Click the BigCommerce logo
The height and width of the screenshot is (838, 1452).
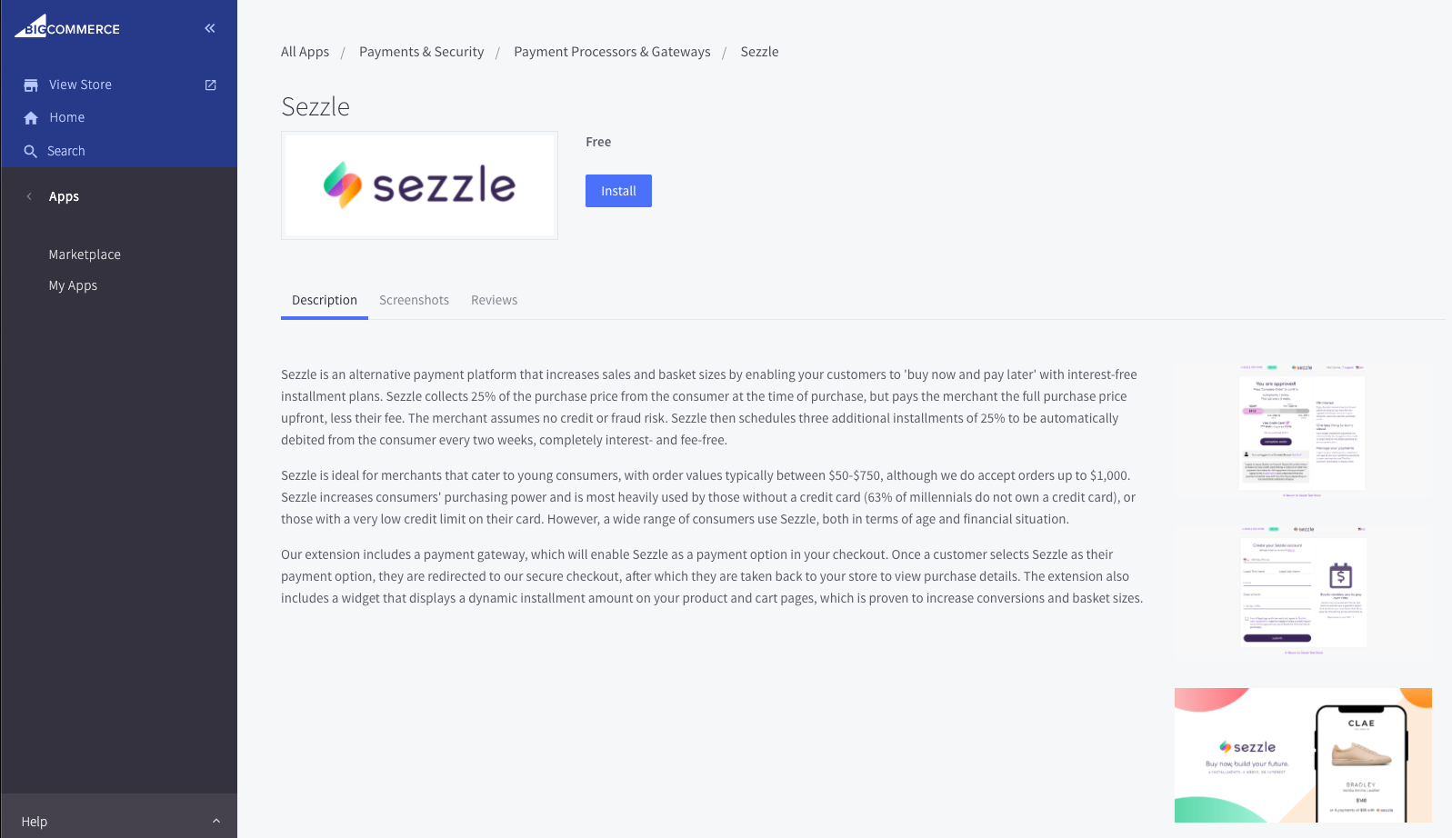[66, 27]
